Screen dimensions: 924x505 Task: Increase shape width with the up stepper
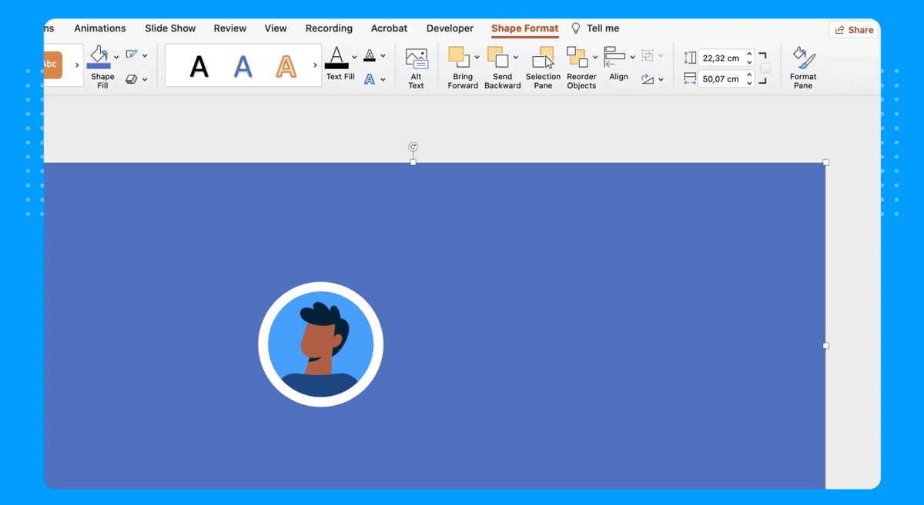pos(750,75)
